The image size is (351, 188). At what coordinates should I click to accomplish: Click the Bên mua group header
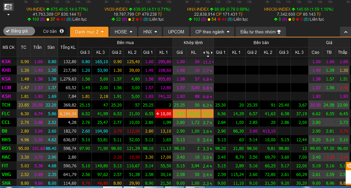(125, 42)
